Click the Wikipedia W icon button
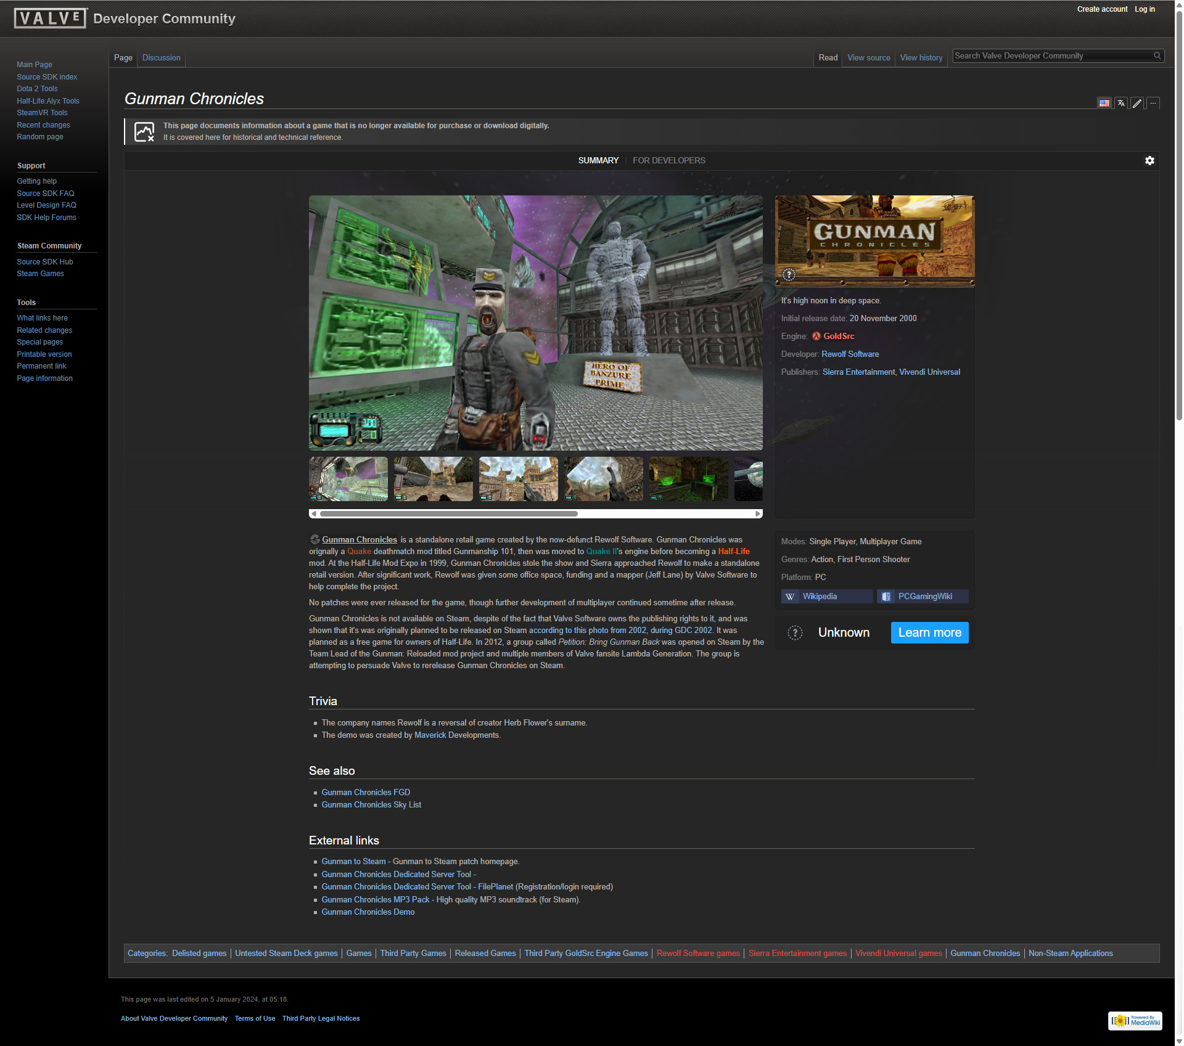The height and width of the screenshot is (1046, 1184). point(790,597)
